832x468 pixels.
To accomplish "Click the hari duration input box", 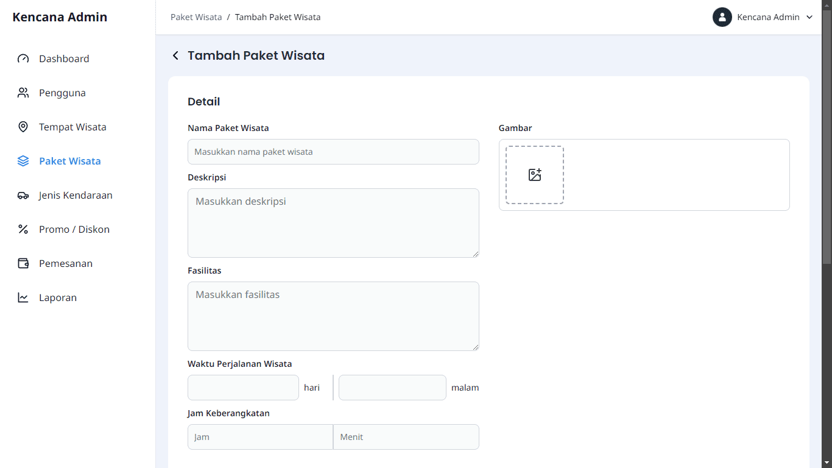I will point(243,388).
